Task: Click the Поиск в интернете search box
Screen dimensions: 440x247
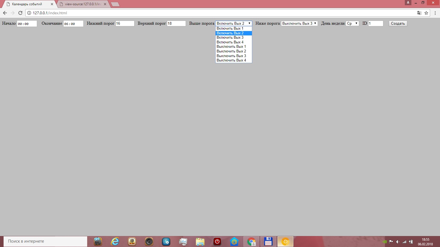Action: click(45, 242)
